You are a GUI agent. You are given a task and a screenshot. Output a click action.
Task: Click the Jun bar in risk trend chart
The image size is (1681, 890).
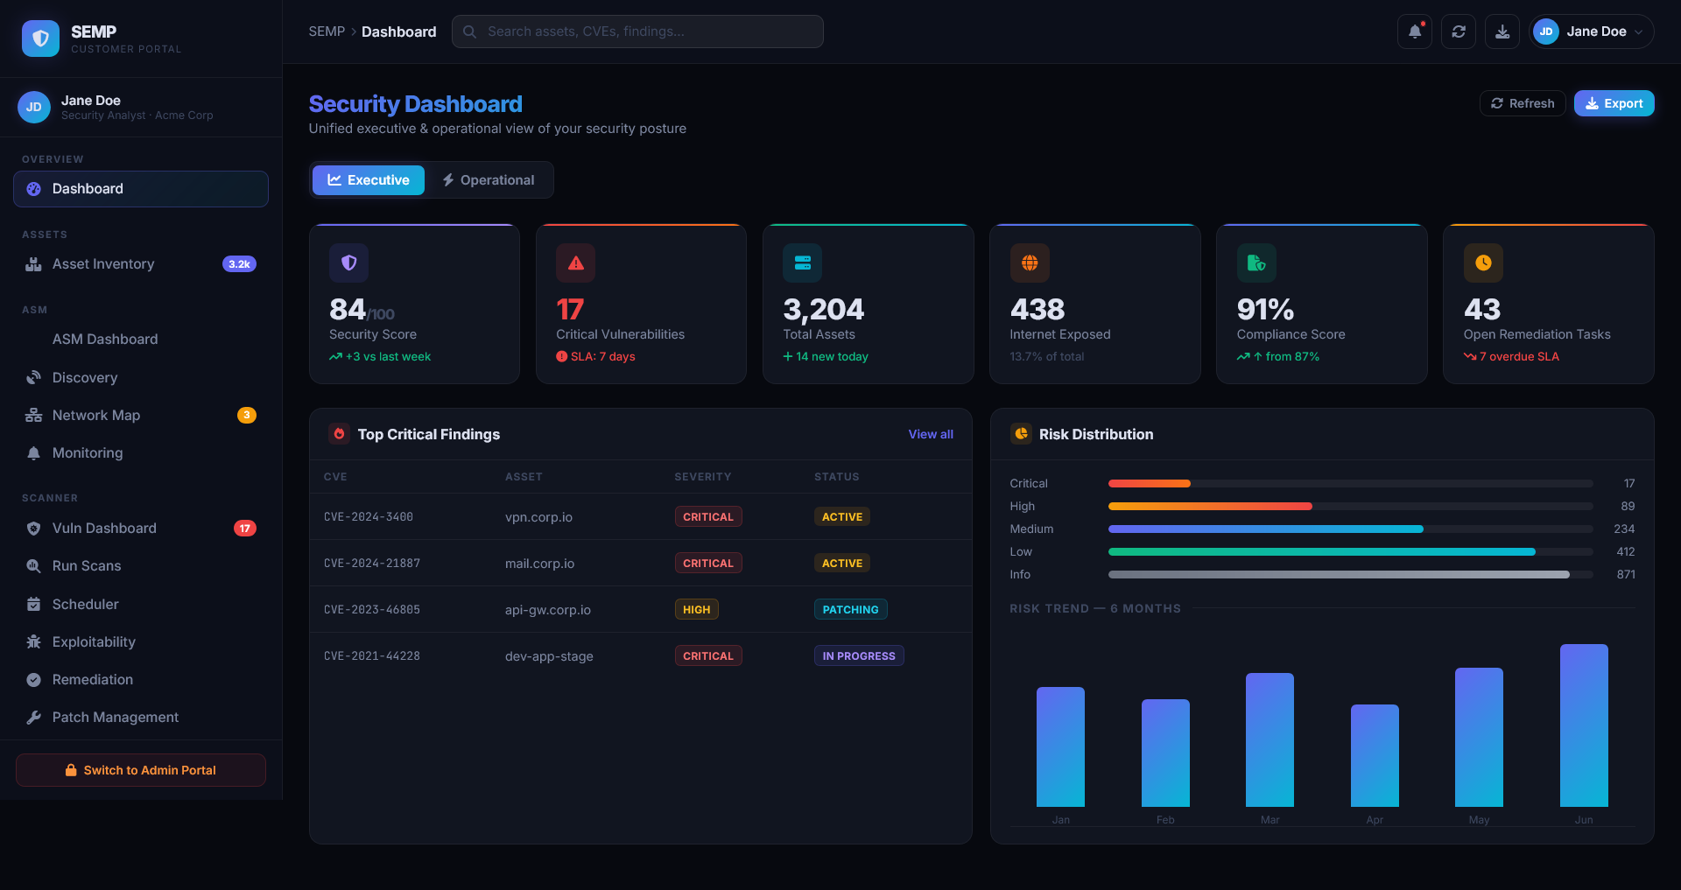tap(1584, 725)
